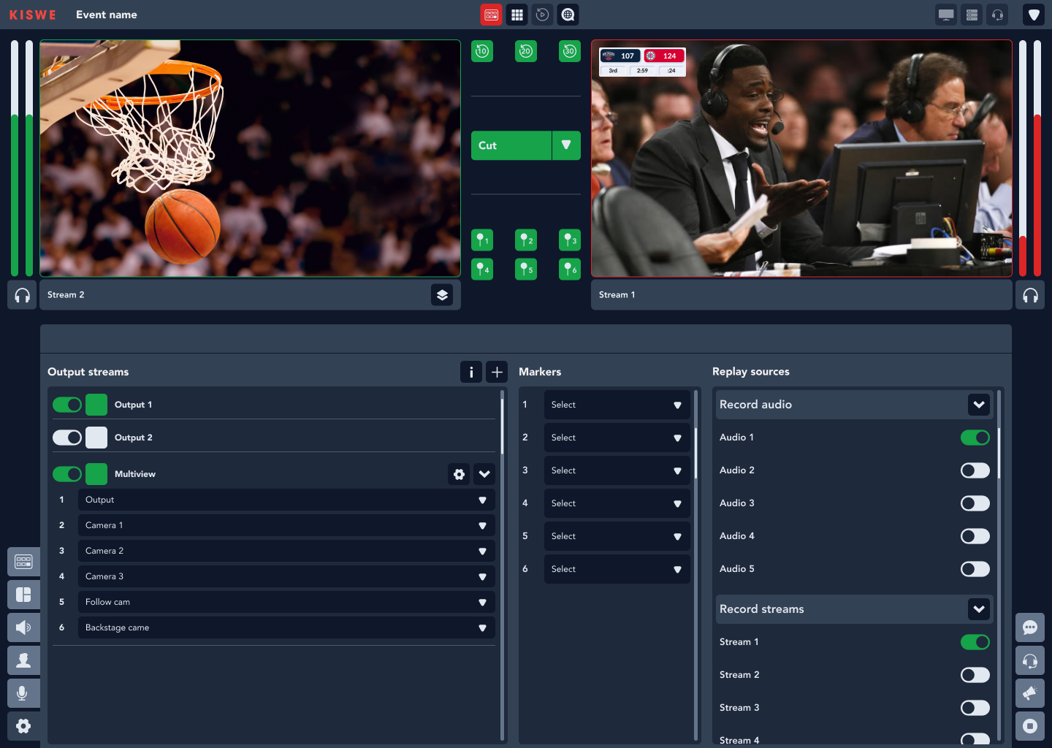Monitor Stream 1 audio with headphones icon
Viewport: 1052px width, 748px height.
(x=1030, y=295)
